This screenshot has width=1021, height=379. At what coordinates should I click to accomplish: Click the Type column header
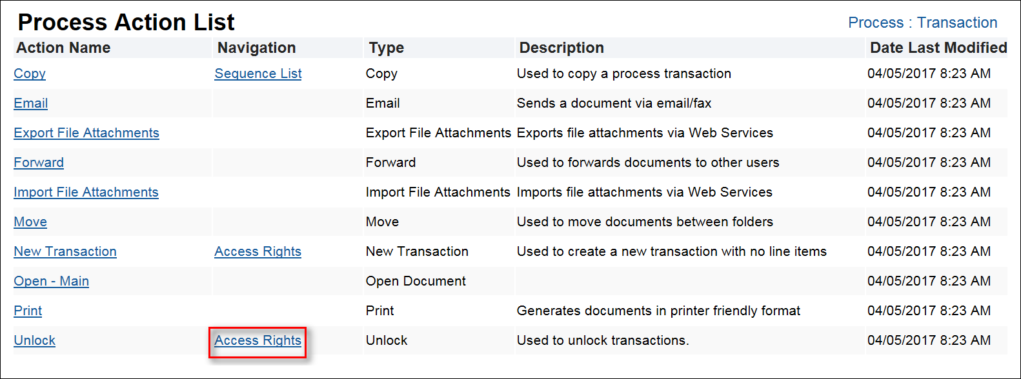(386, 48)
